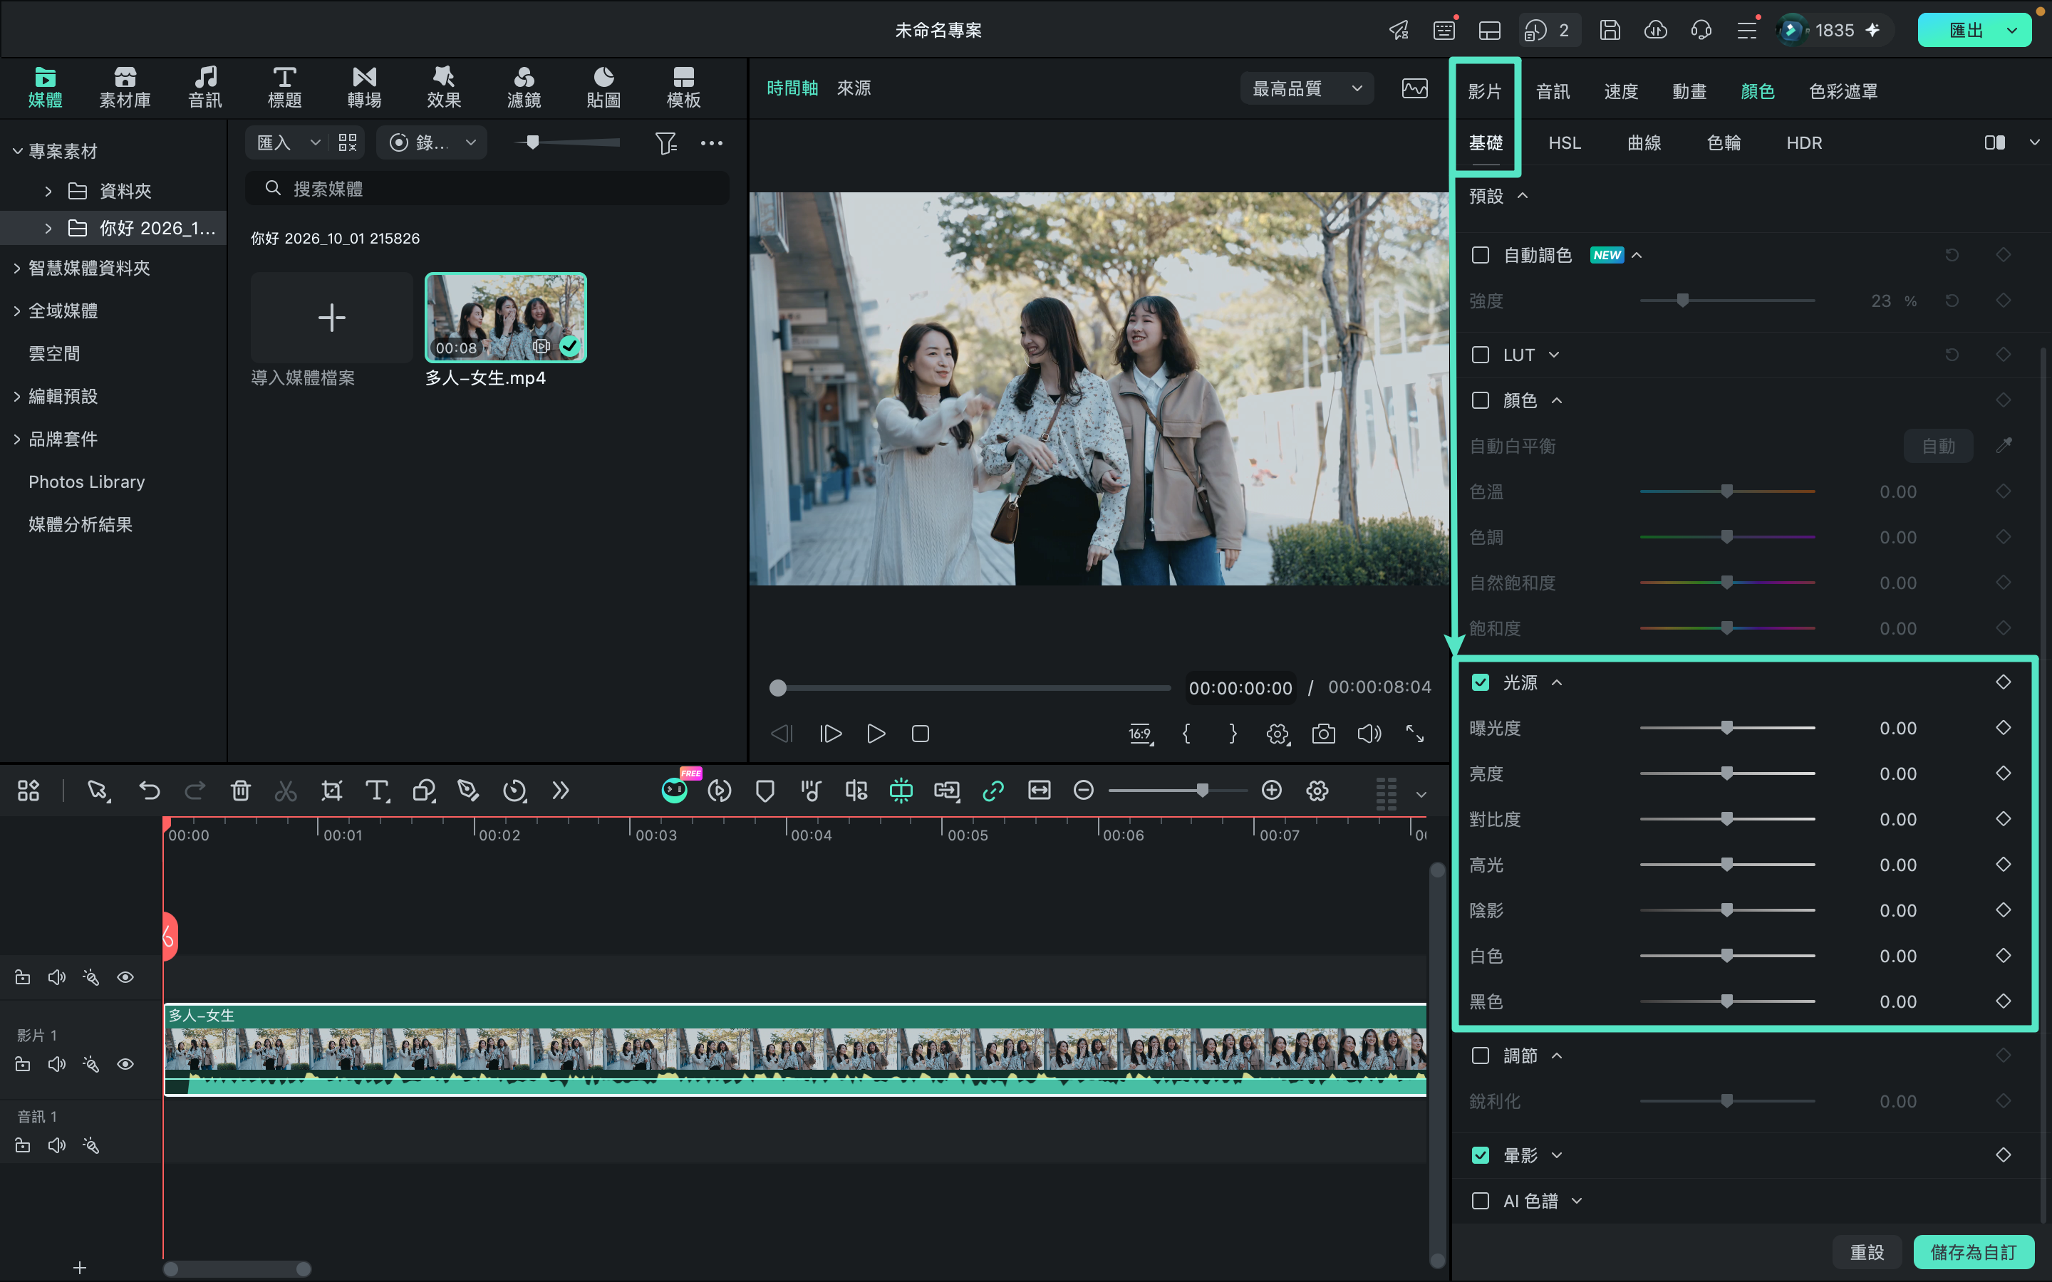
Task: Click the filter icon in media panel
Action: pyautogui.click(x=665, y=142)
